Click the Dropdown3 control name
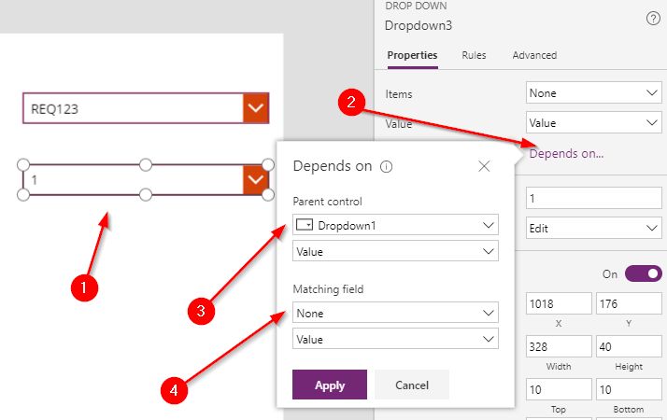The height and width of the screenshot is (420, 667). [x=419, y=25]
